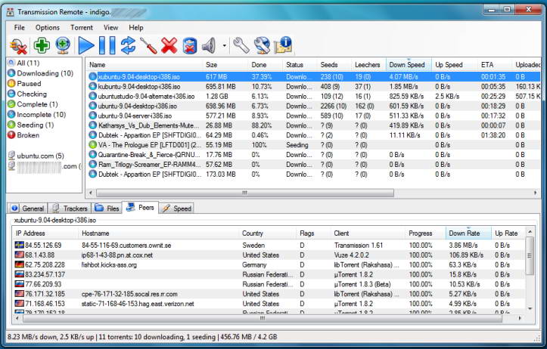Click the blue arrows refresh icon
The width and height of the screenshot is (547, 349).
128,45
